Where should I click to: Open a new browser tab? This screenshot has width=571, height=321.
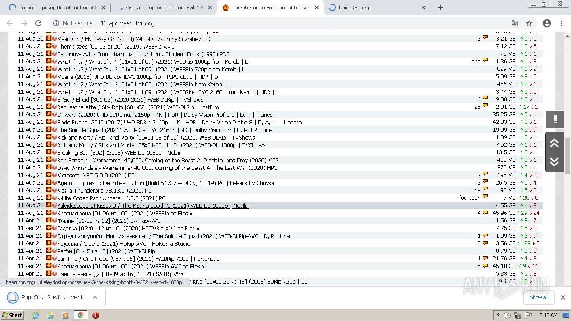pyautogui.click(x=440, y=8)
